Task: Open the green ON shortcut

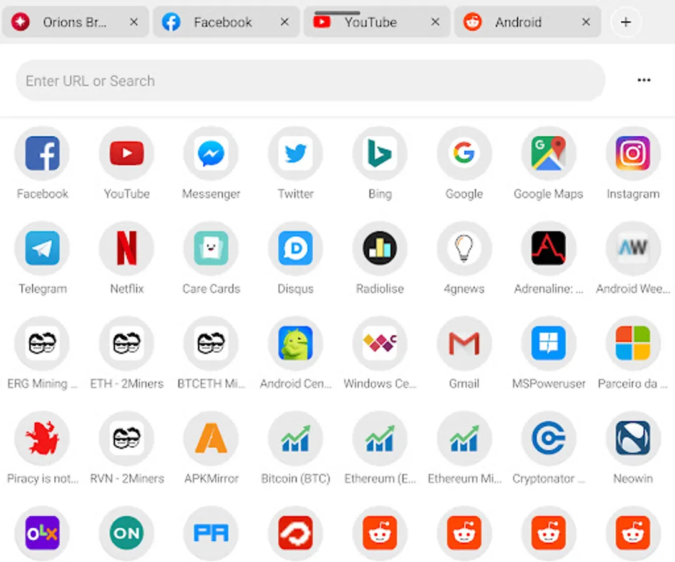Action: (x=127, y=533)
